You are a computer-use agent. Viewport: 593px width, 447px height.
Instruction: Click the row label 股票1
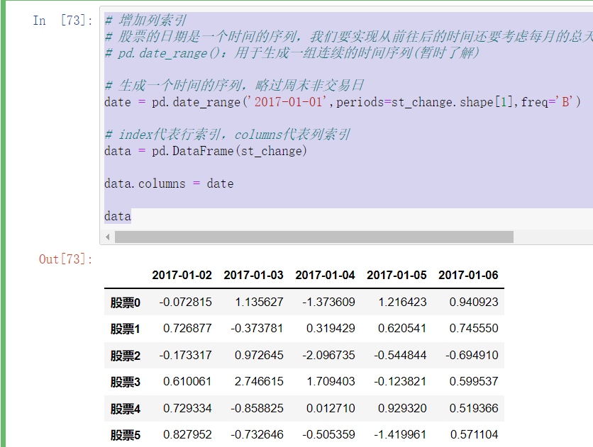tap(125, 329)
